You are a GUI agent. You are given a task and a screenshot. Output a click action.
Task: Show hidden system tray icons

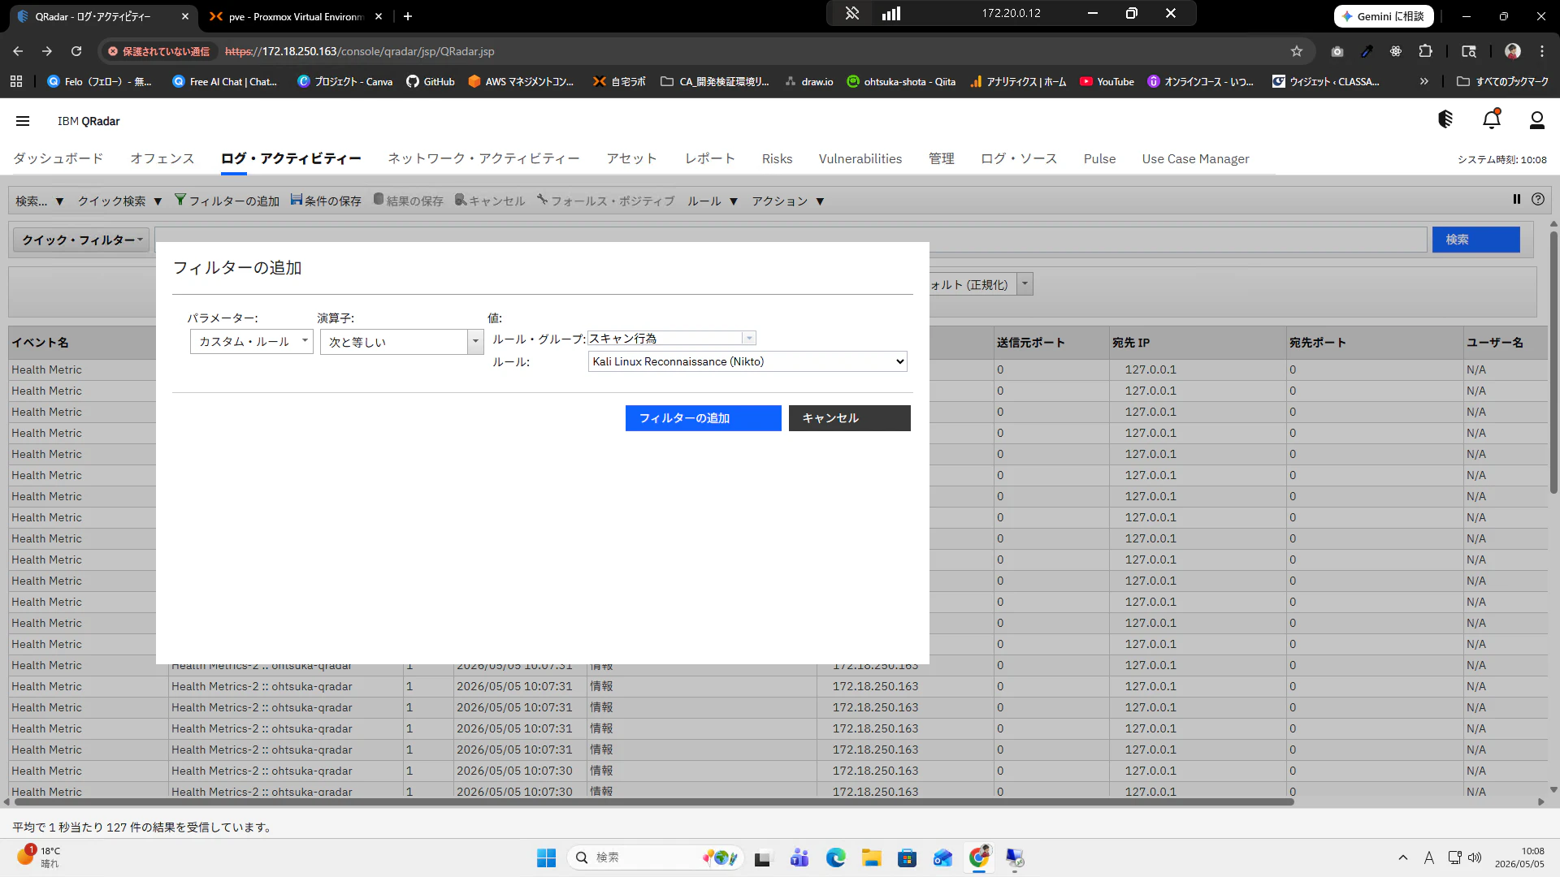pos(1403,858)
